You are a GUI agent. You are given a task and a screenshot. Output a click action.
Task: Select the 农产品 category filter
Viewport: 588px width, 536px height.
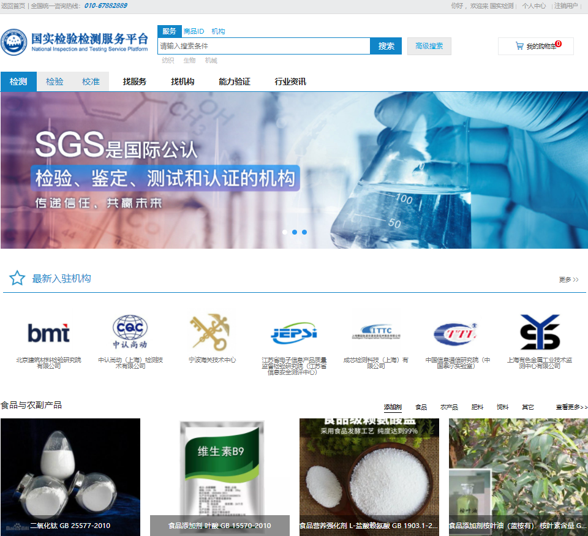coord(449,407)
